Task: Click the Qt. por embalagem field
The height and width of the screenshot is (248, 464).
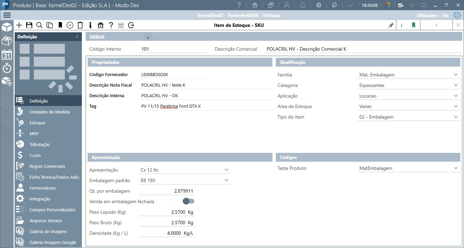Action: coord(167,191)
